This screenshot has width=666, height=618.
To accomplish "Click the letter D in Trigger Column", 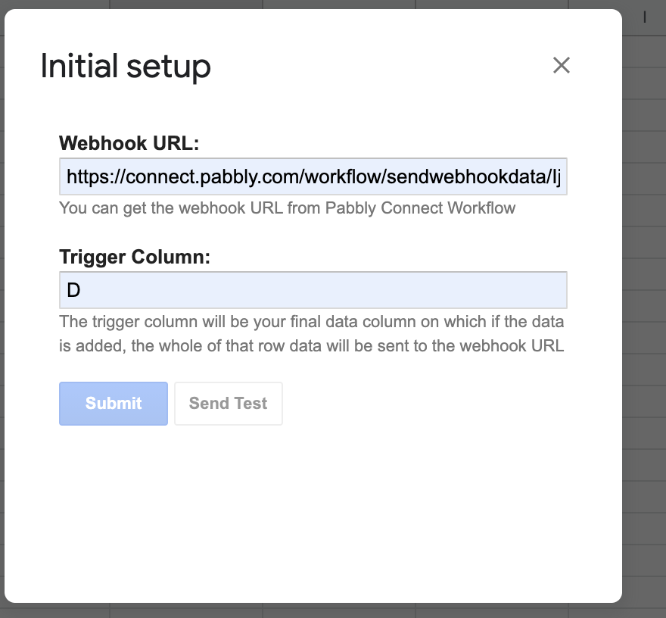I will pyautogui.click(x=73, y=290).
